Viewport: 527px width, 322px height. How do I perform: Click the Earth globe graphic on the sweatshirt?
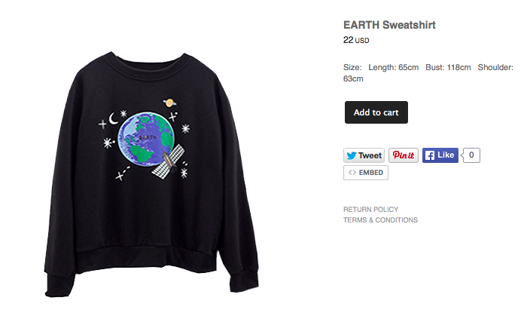pos(146,139)
